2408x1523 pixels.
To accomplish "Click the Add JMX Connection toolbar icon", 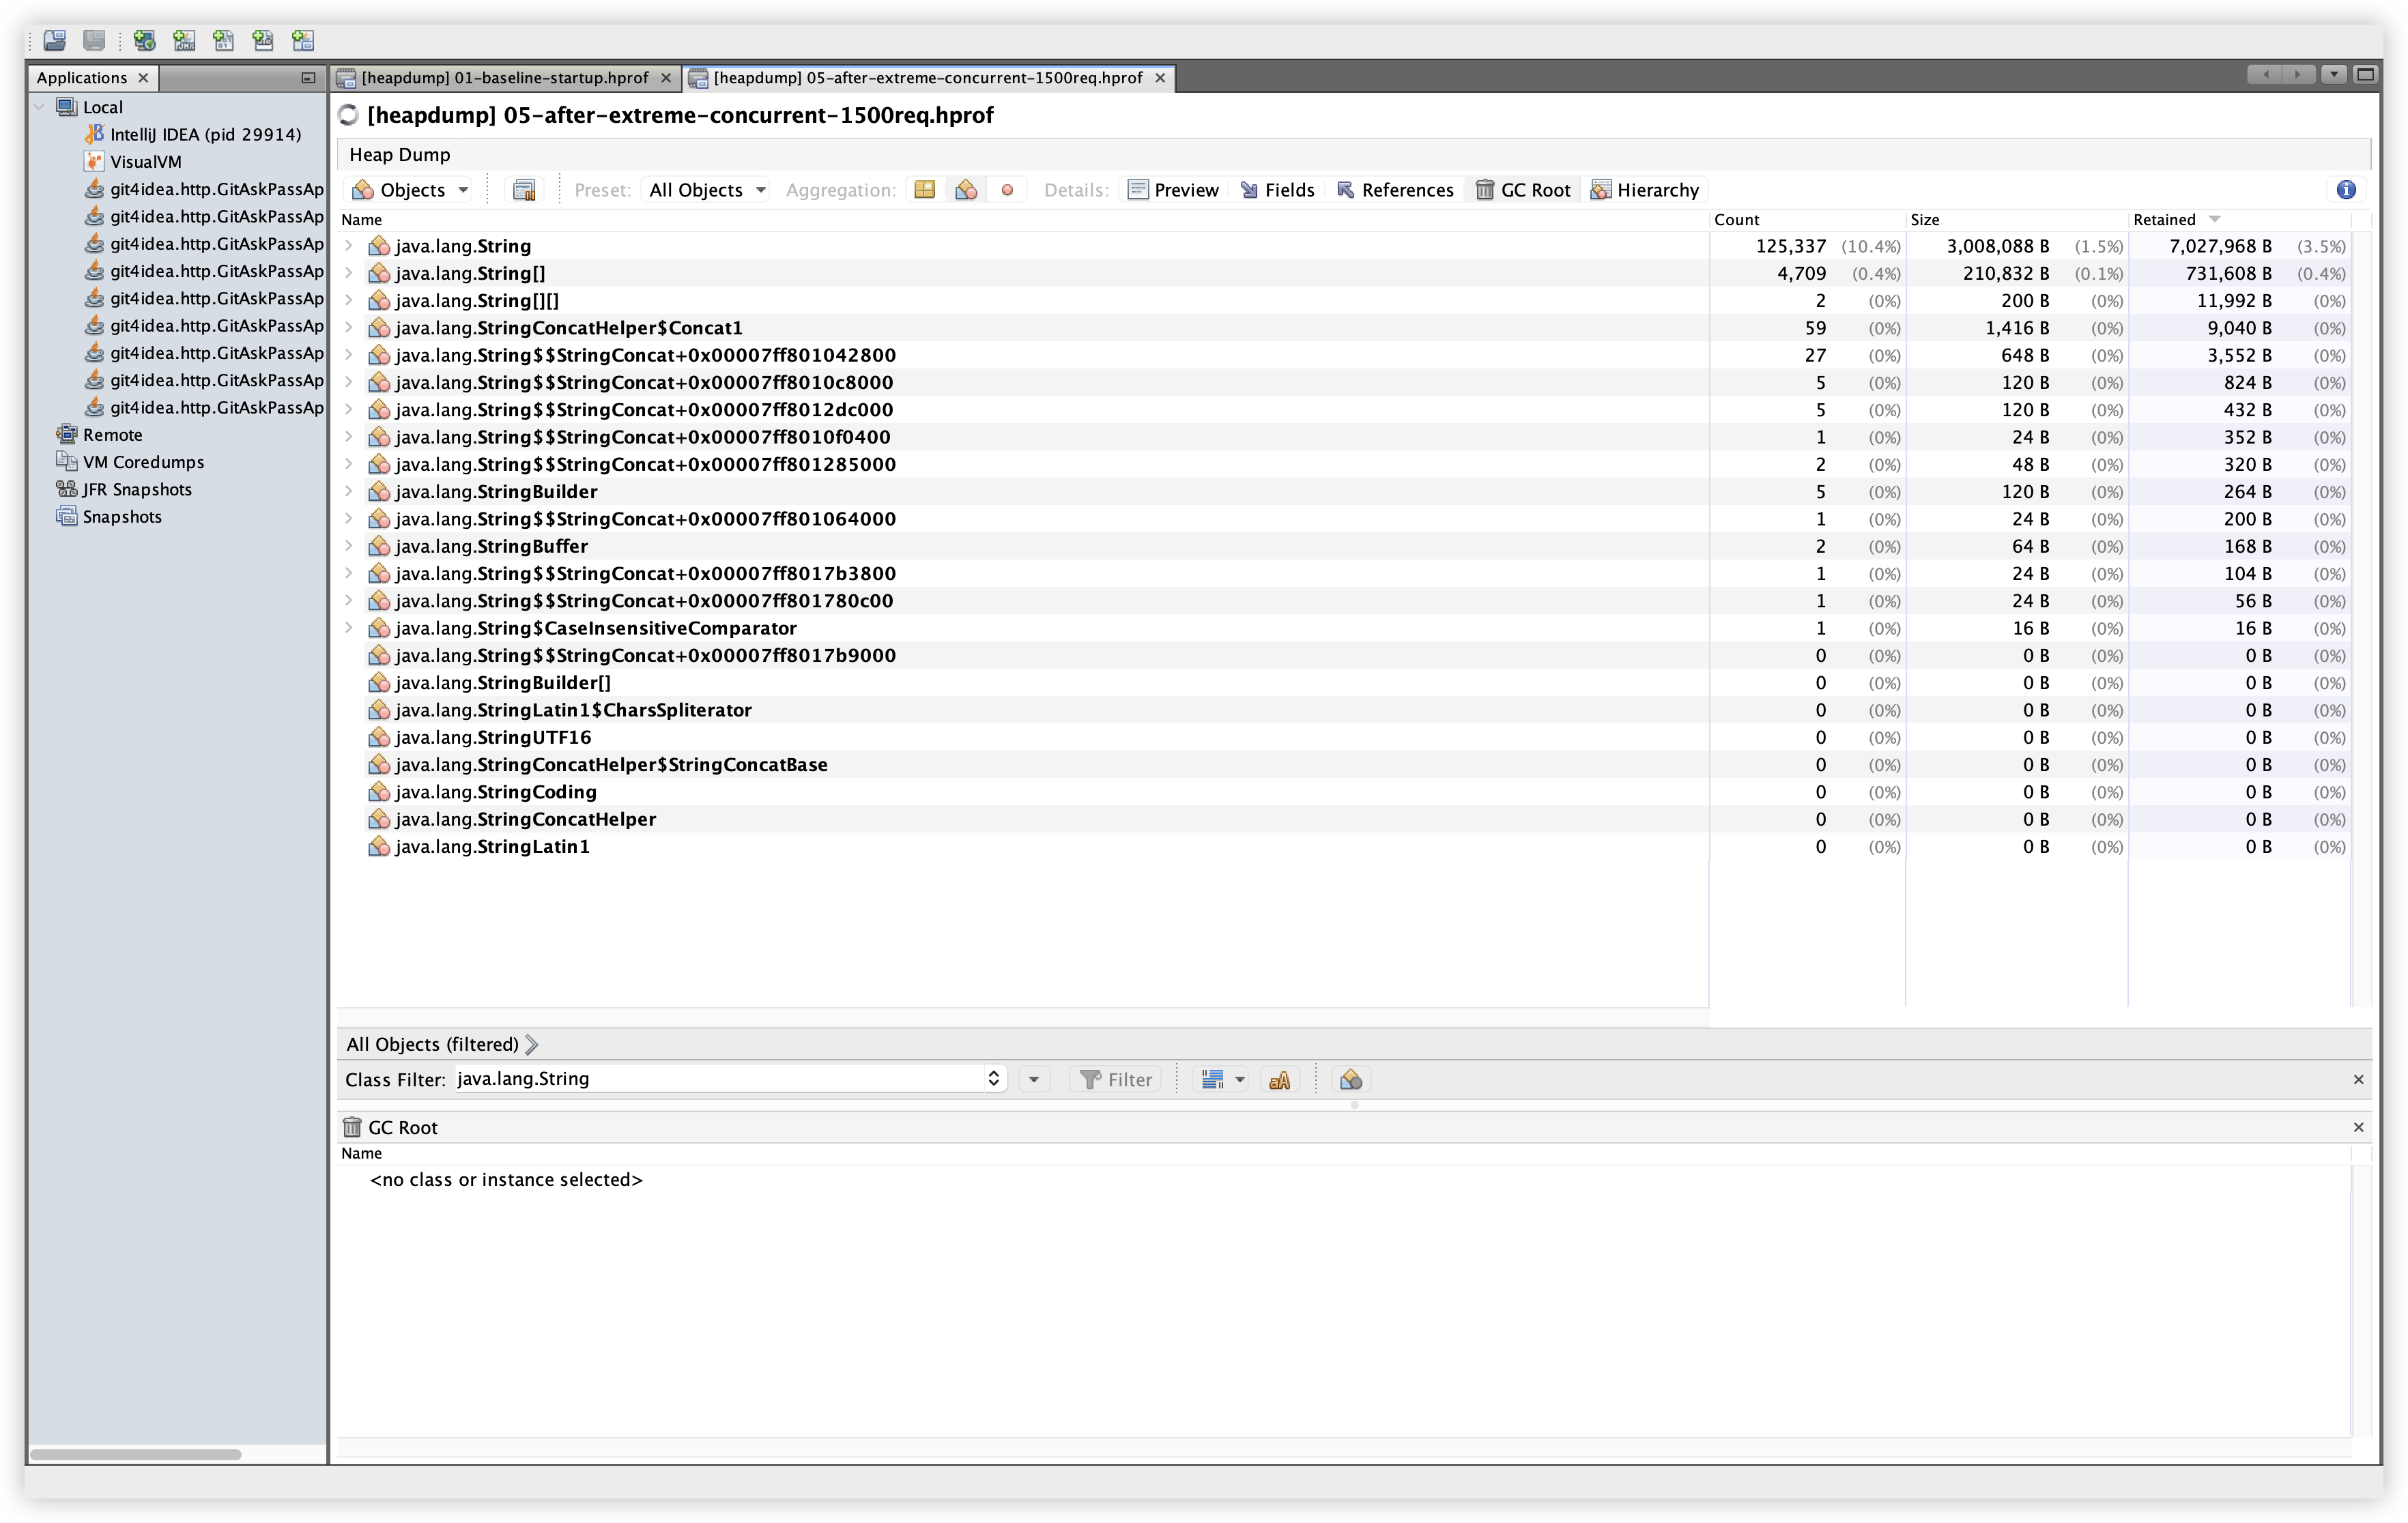I will (184, 40).
